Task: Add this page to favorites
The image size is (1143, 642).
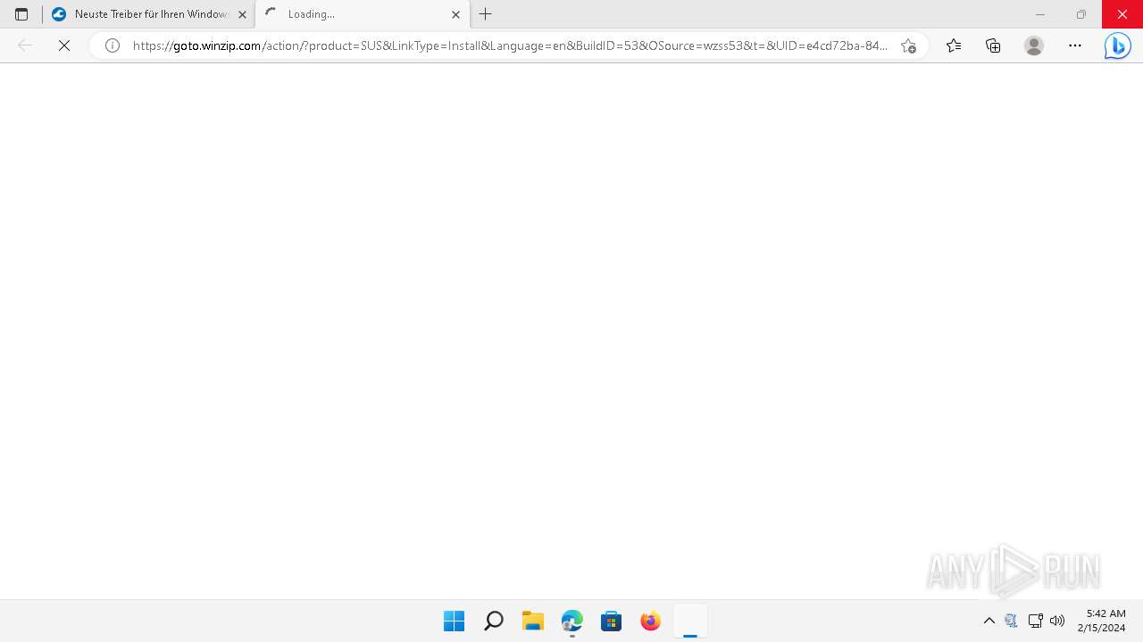Action: point(908,45)
